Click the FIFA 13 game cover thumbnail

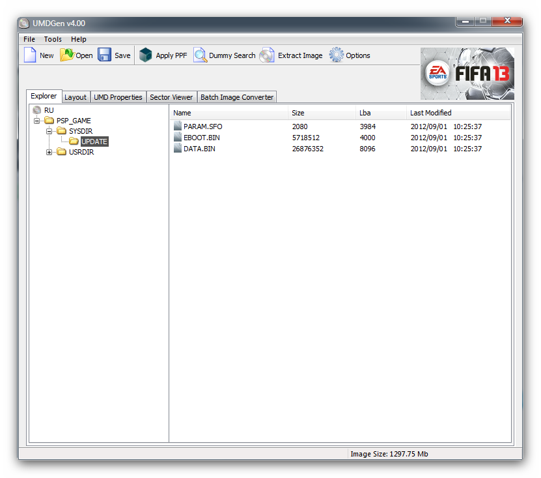tap(467, 74)
